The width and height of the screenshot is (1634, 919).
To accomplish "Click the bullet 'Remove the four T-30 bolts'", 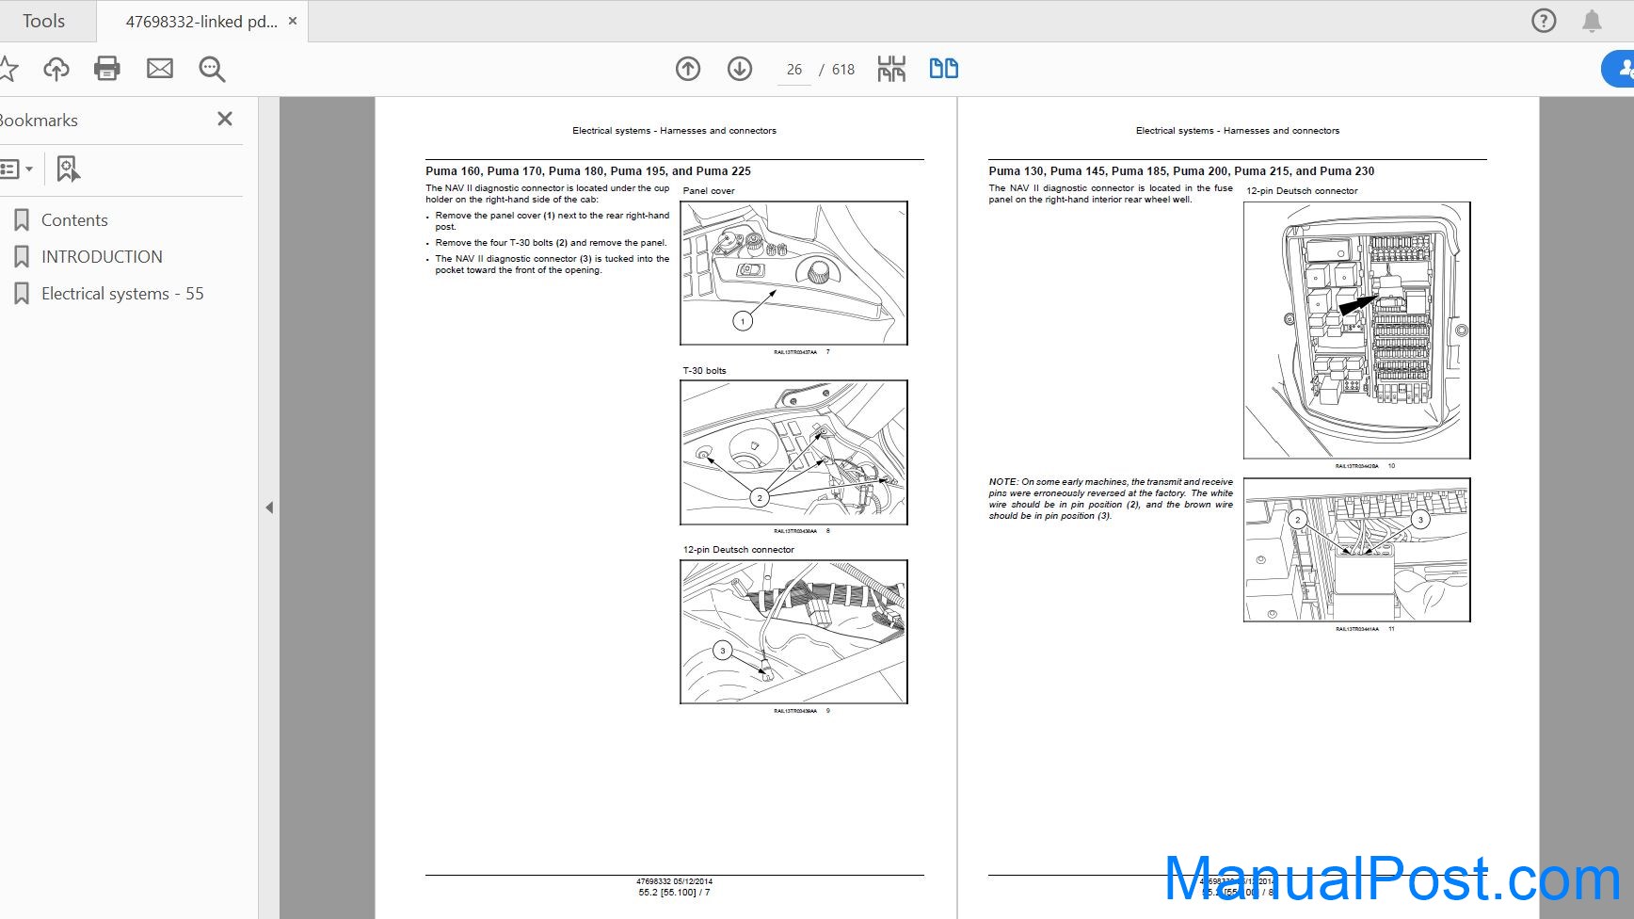I will 551,243.
